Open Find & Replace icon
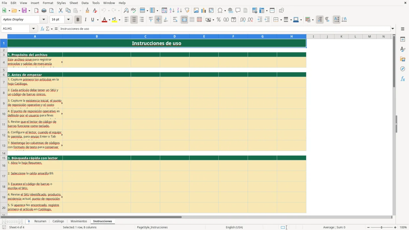This screenshot has width=409, height=230. 126,11
